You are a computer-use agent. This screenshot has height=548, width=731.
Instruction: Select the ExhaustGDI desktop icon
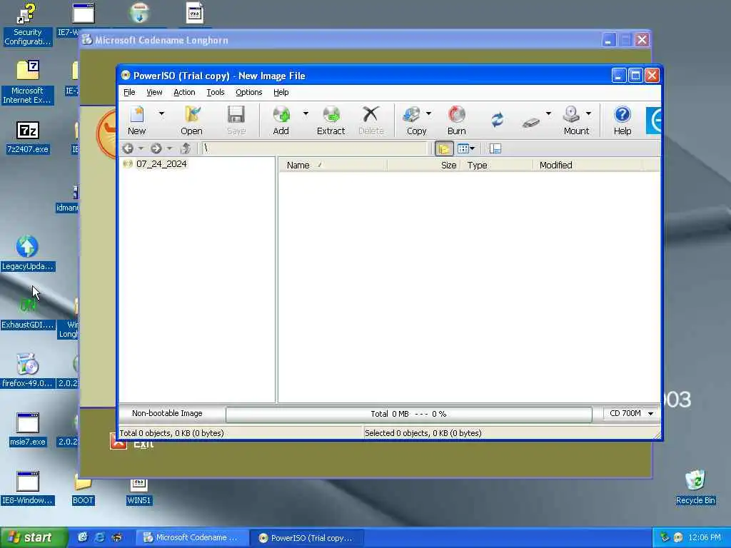coord(28,313)
